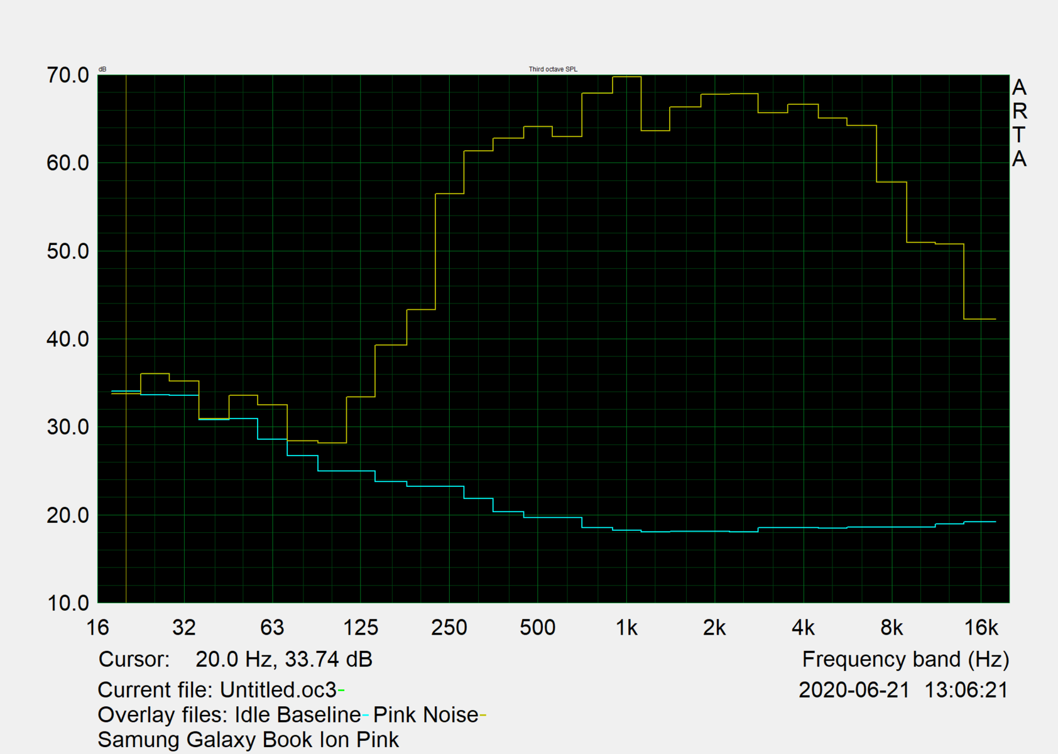1058x754 pixels.
Task: Click the Cursor readout text
Action: (x=236, y=659)
